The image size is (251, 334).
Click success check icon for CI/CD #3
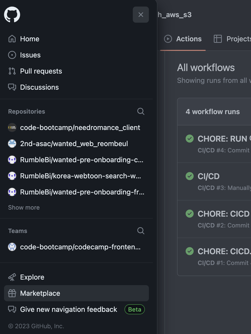pos(190,176)
